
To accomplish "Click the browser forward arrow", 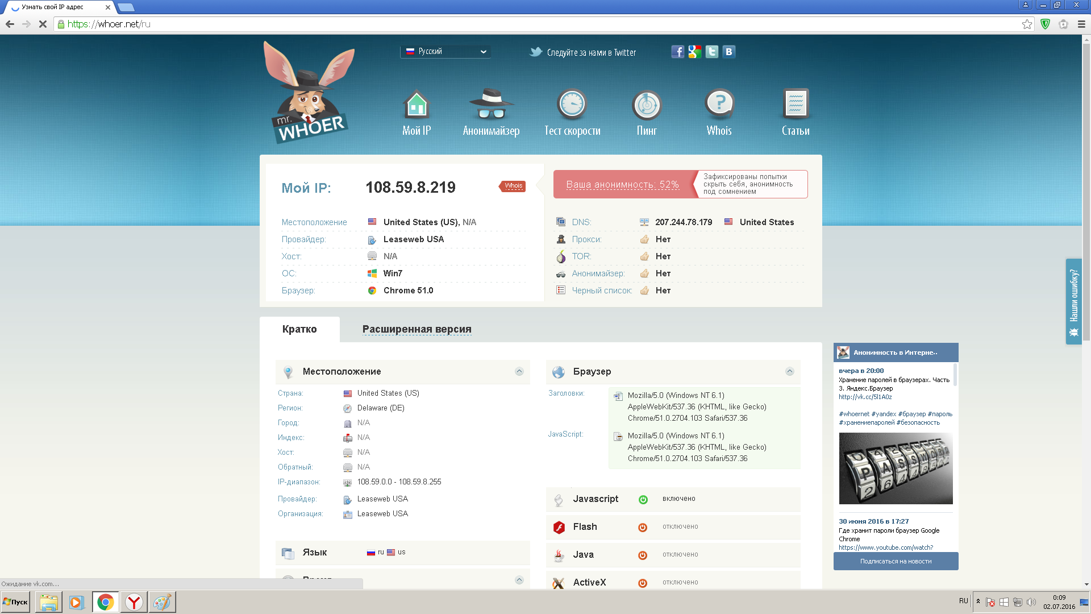I will click(x=26, y=24).
